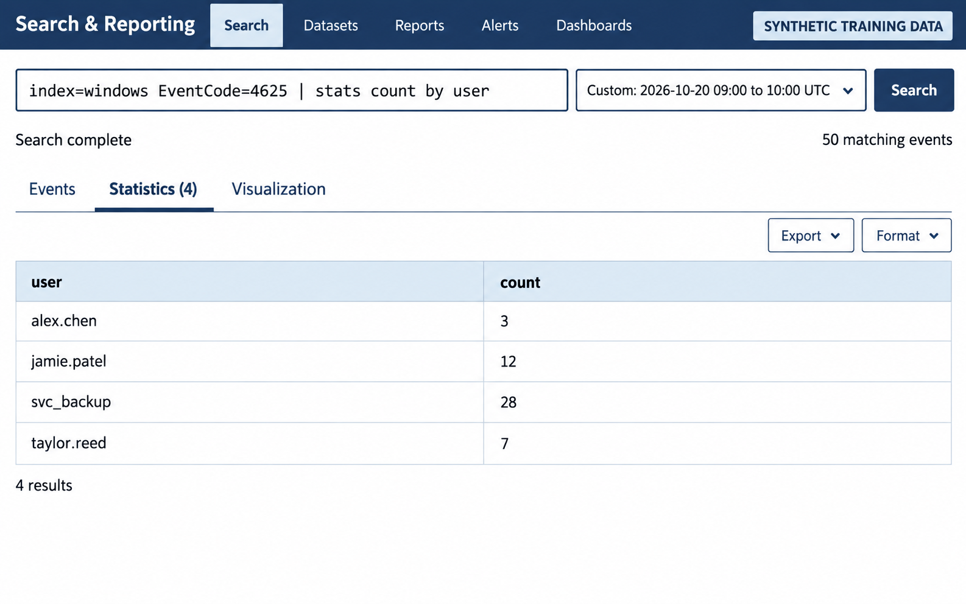Click the 50 matching events text
The image size is (966, 604).
(x=887, y=140)
